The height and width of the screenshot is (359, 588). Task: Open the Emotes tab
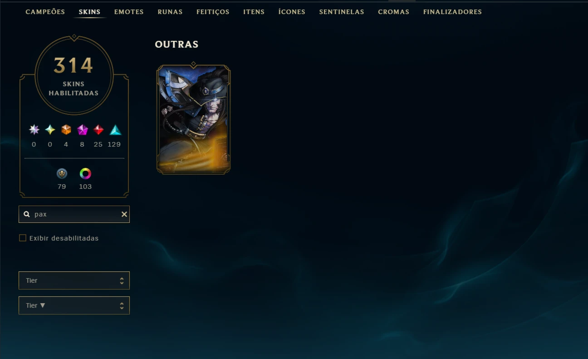coord(129,12)
